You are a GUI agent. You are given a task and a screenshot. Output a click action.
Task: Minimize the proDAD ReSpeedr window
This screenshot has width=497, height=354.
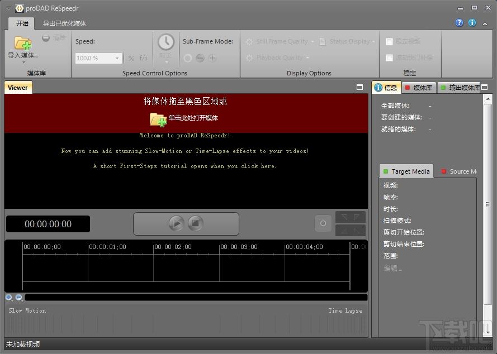[460, 8]
